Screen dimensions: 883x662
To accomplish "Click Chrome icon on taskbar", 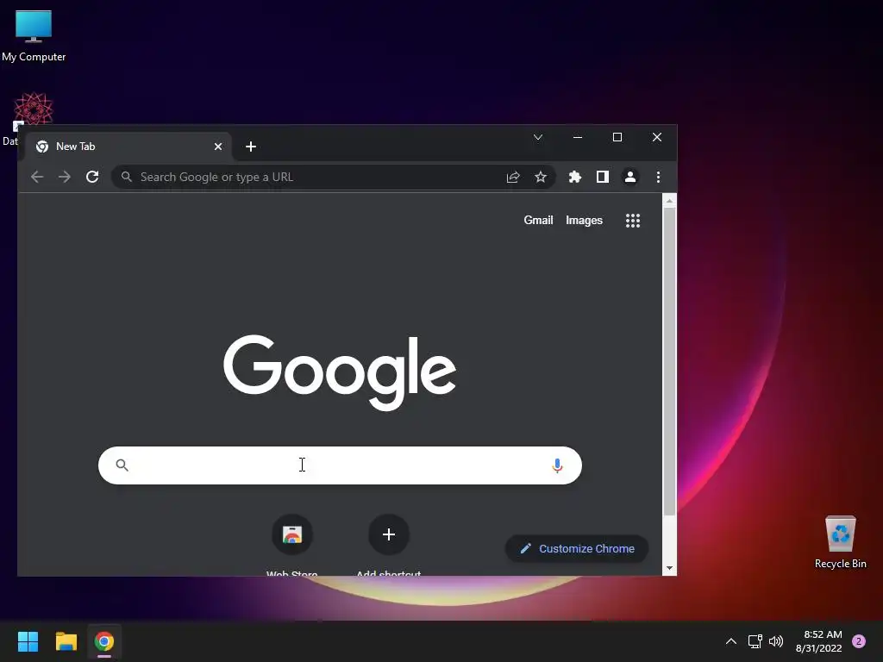I will 104,641.
